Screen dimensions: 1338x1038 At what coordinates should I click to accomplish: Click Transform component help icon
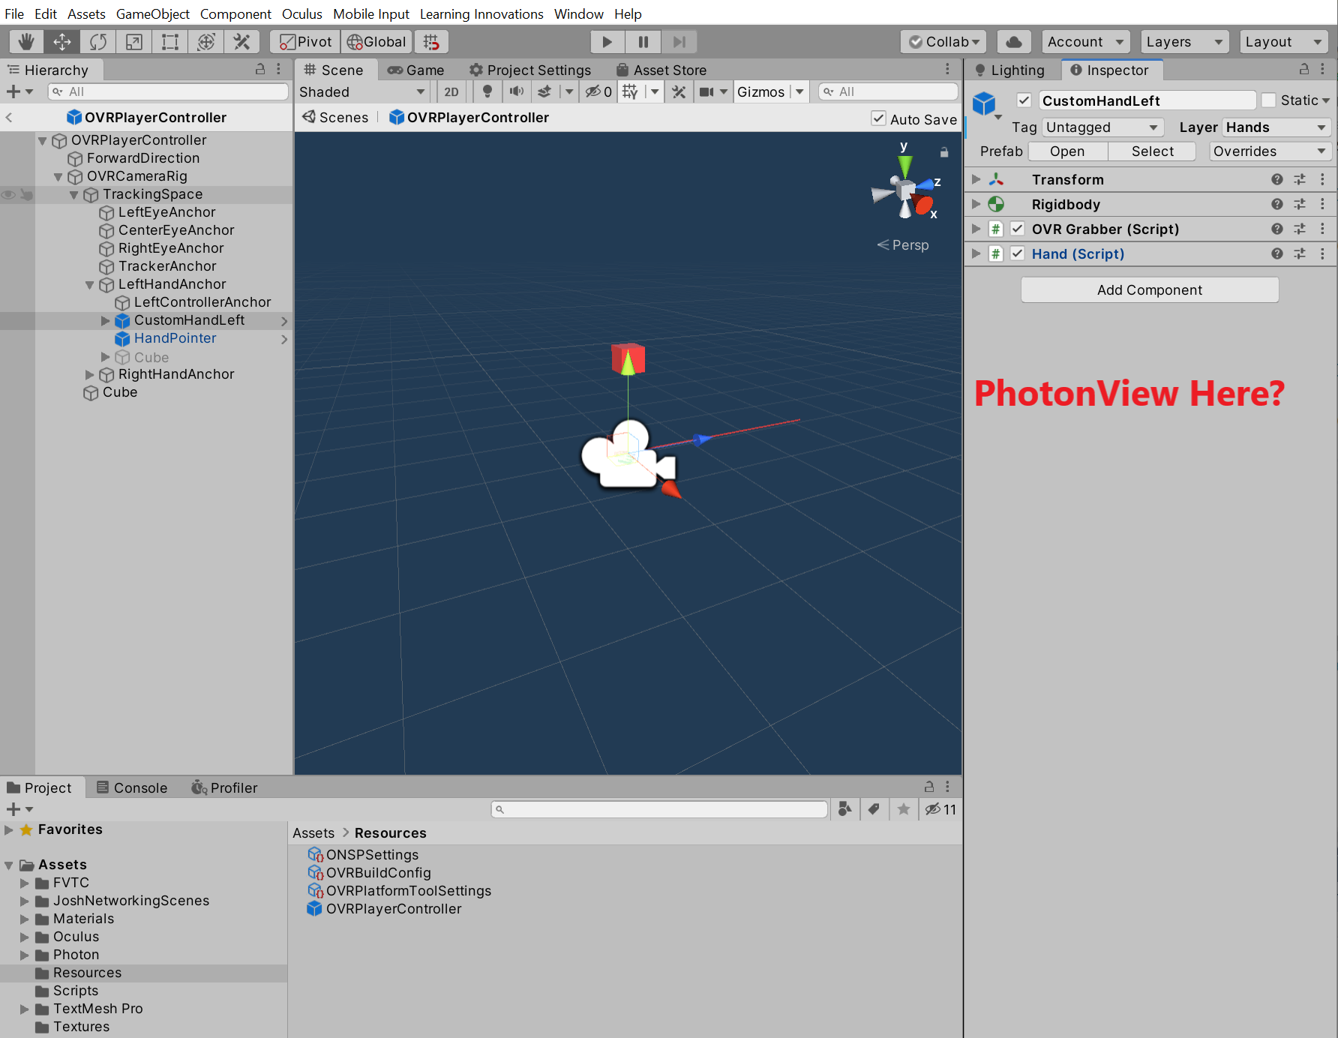point(1277,179)
